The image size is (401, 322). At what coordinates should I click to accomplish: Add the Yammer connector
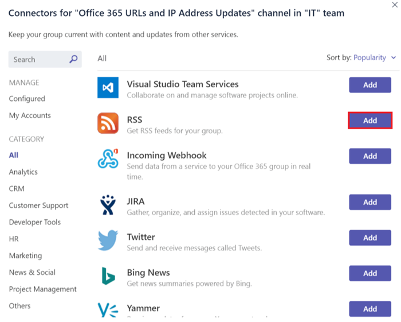pyautogui.click(x=370, y=309)
